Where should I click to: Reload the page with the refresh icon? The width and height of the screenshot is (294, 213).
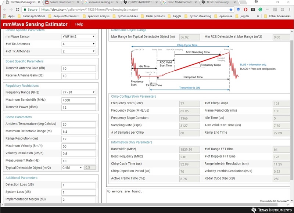(17, 10)
